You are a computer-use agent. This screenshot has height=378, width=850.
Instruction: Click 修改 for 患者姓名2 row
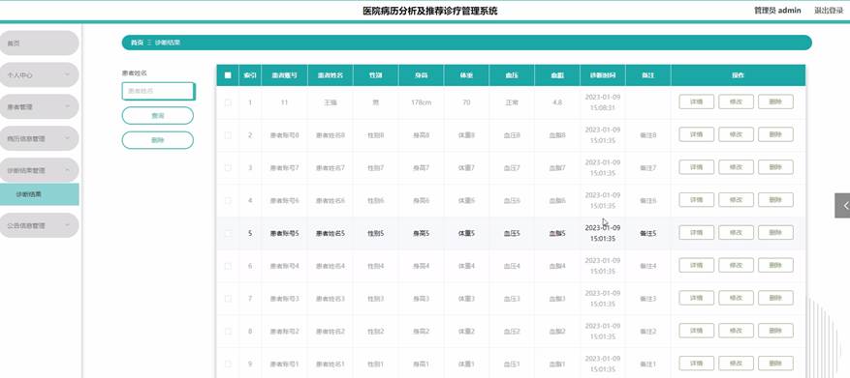pyautogui.click(x=736, y=331)
